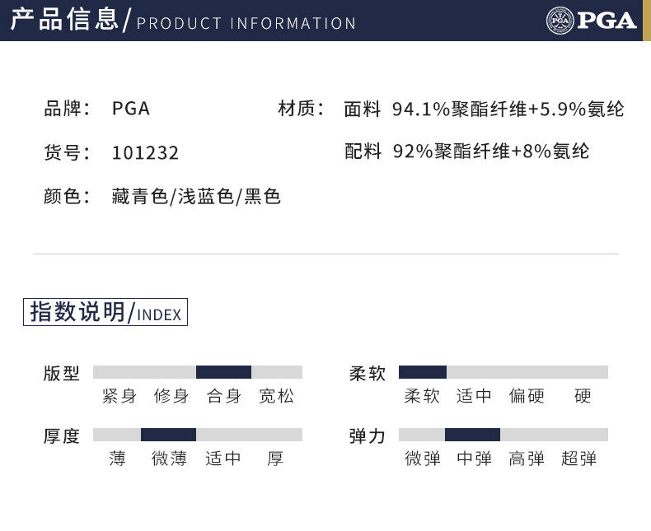Select the 宽松 fit label
The height and width of the screenshot is (531, 651).
276,396
